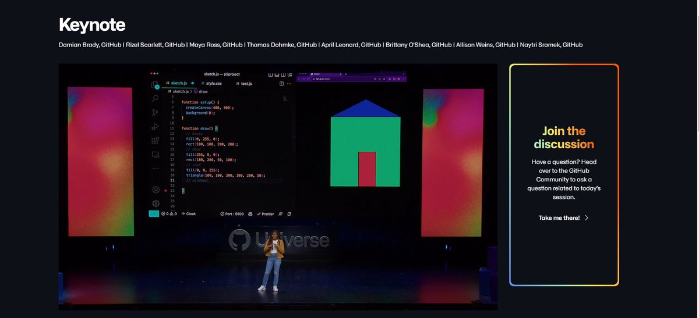The width and height of the screenshot is (699, 318).
Task: Click the Join the discussion heading
Action: pyautogui.click(x=564, y=138)
